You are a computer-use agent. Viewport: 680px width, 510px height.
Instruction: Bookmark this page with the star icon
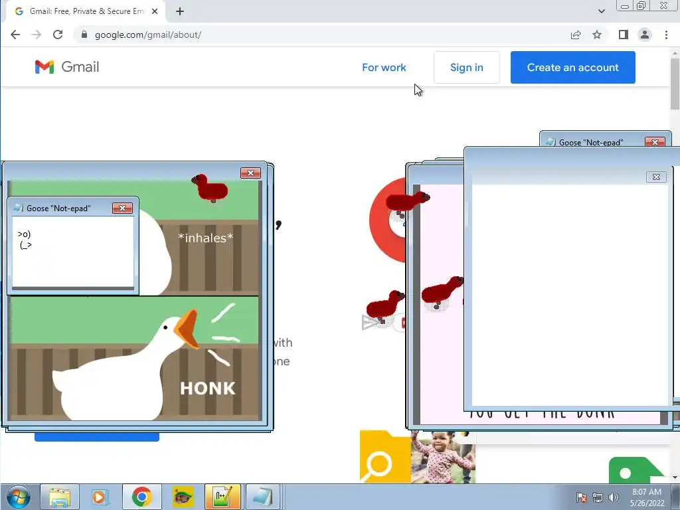coord(597,35)
